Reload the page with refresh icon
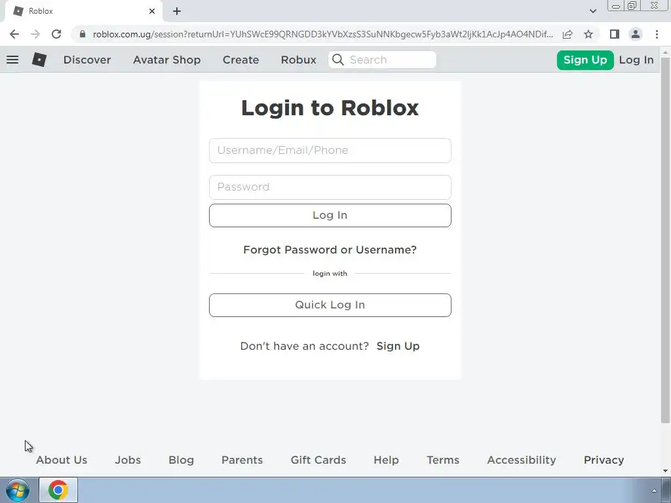Screen dimensions: 671x503 [56, 34]
